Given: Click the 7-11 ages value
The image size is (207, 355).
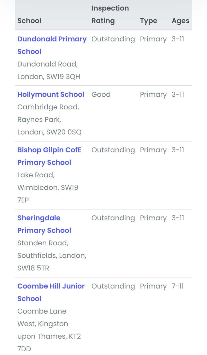Looking at the screenshot, I should [x=178, y=286].
